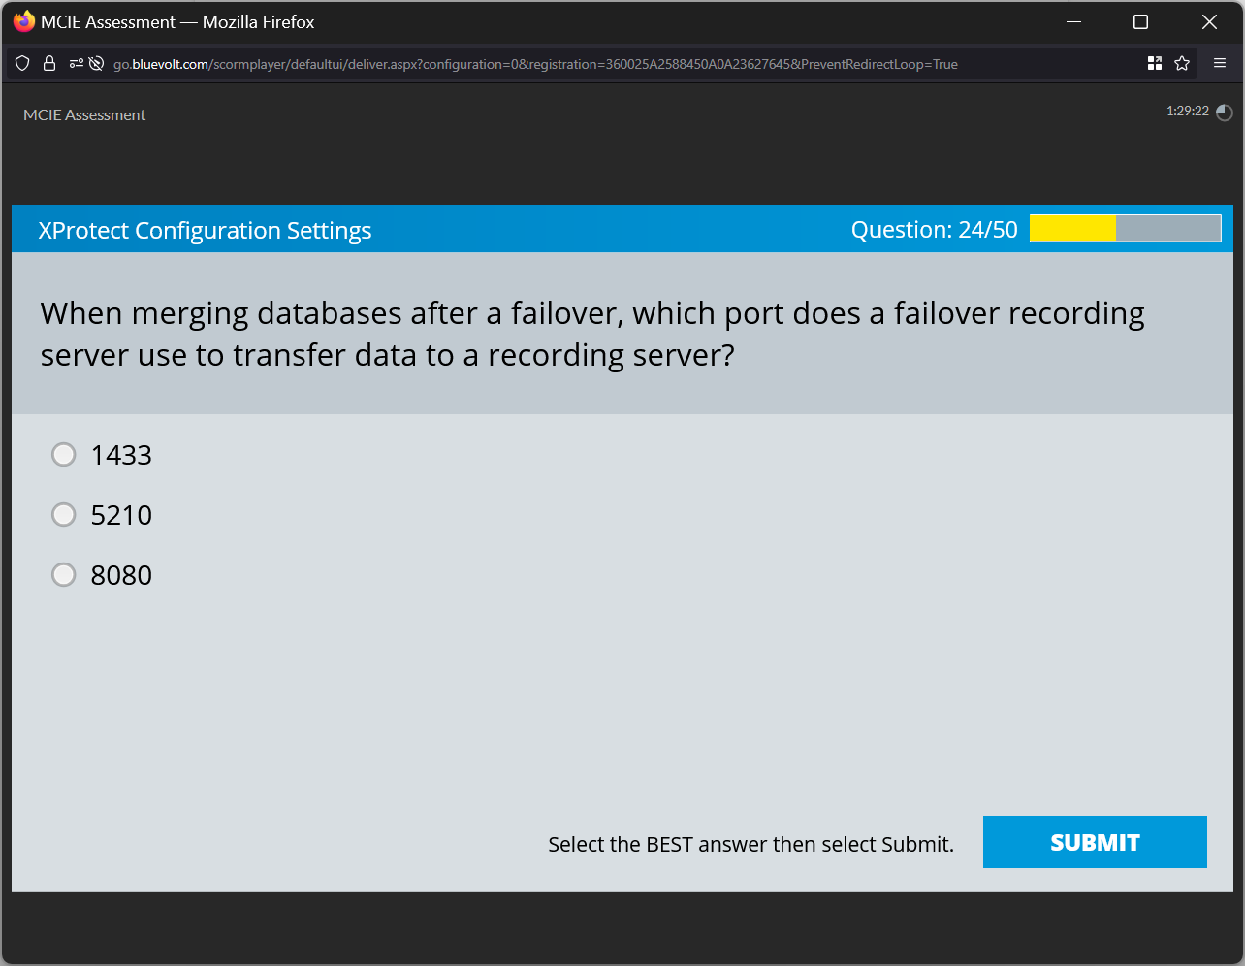The height and width of the screenshot is (966, 1245).
Task: Click the padlock site security icon
Action: point(49,63)
